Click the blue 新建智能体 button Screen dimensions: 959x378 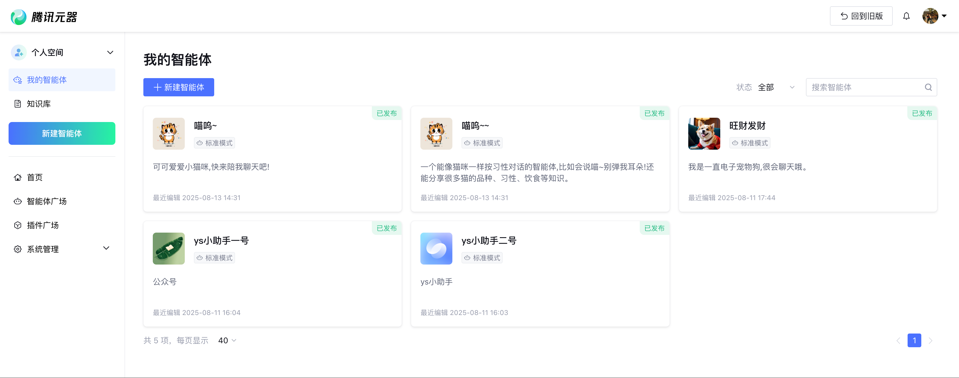click(x=178, y=87)
